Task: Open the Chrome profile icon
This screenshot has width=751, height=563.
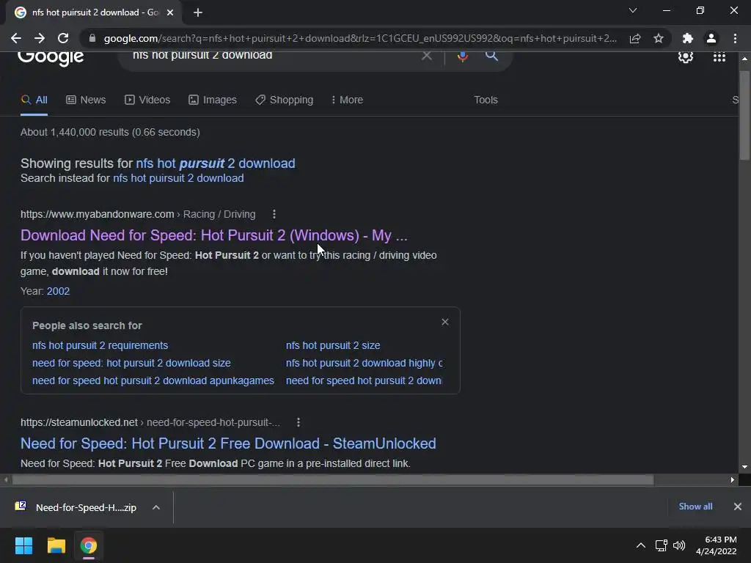Action: click(x=711, y=38)
